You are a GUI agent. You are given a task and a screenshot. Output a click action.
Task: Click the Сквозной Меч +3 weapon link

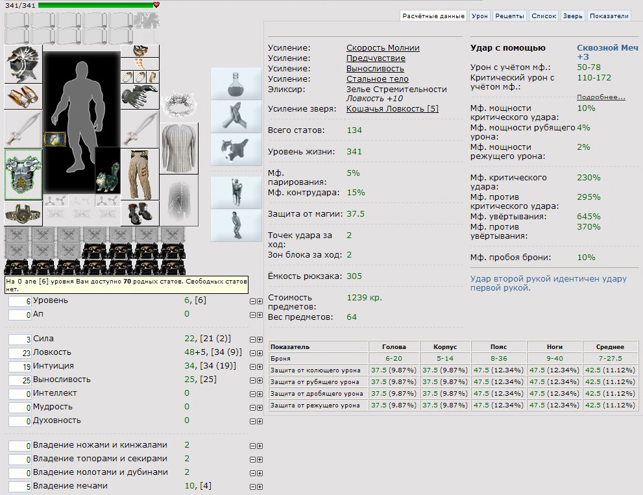607,52
